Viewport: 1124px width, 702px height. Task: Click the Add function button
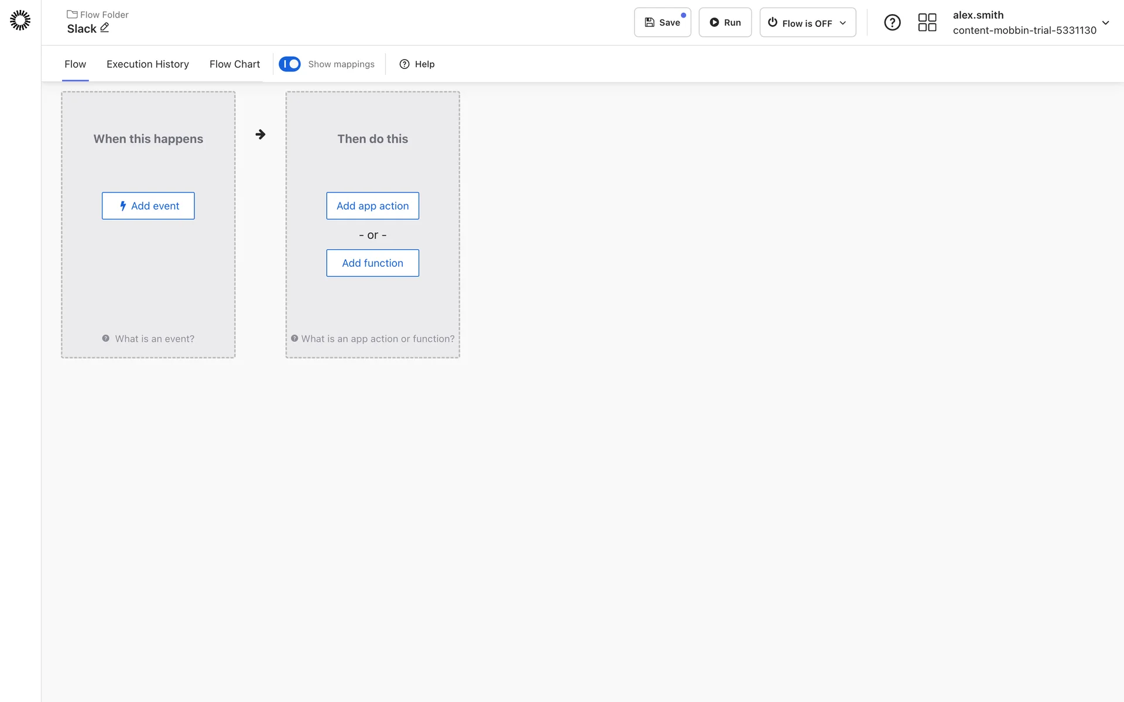pyautogui.click(x=372, y=263)
